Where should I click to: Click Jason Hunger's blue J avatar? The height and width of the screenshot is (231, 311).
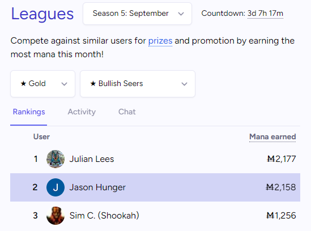coord(56,187)
